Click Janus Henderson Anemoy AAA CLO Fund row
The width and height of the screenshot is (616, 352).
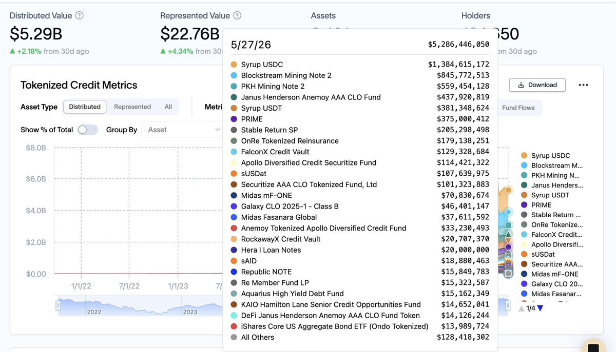pos(360,97)
